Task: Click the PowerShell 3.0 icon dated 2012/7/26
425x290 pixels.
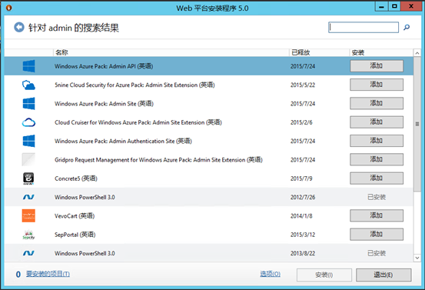Action: 28,197
